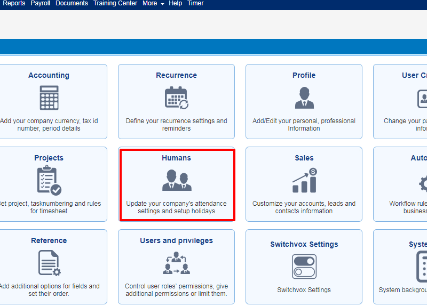This screenshot has width=427, height=306.
Task: Open the Timer menu item
Action: (195, 3)
